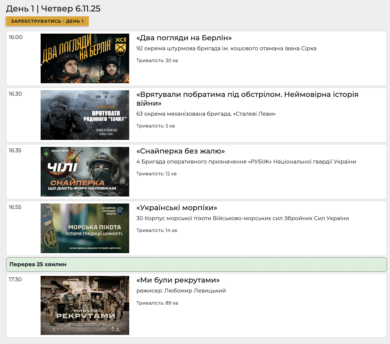Click the «режисер: Любомир Левицький» text
The width and height of the screenshot is (390, 344).
tap(181, 291)
